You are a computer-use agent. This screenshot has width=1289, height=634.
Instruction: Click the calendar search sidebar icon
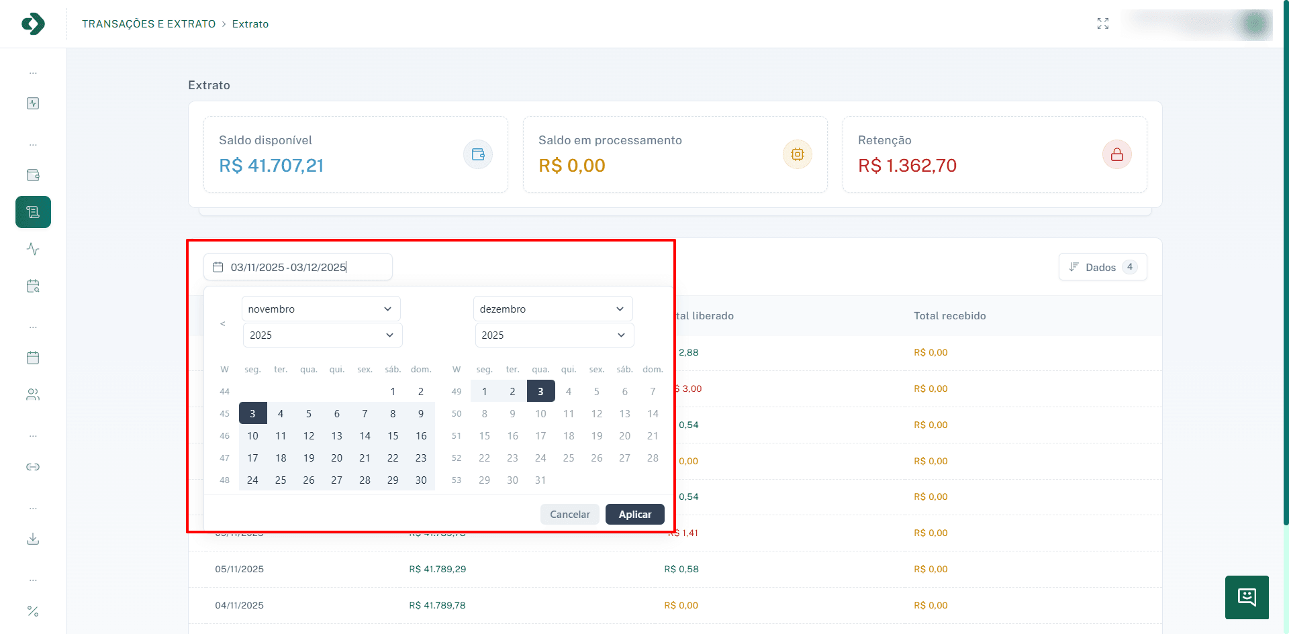tap(33, 286)
